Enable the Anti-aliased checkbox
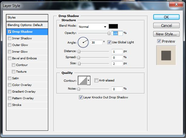Screen dimensions: 186x138 tap(96, 80)
